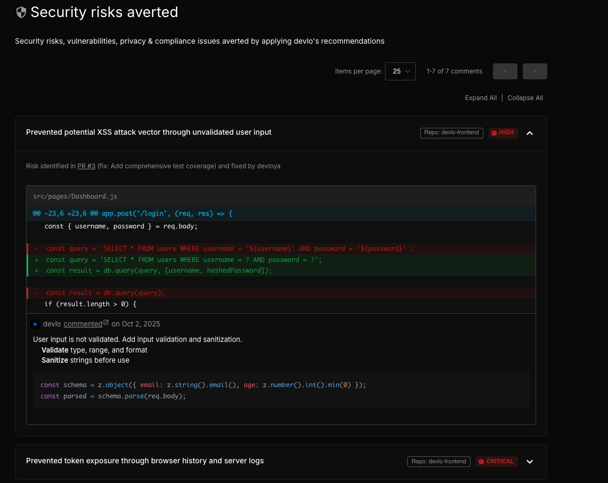Click the HIGH severity badge
The width and height of the screenshot is (608, 483).
pos(503,133)
